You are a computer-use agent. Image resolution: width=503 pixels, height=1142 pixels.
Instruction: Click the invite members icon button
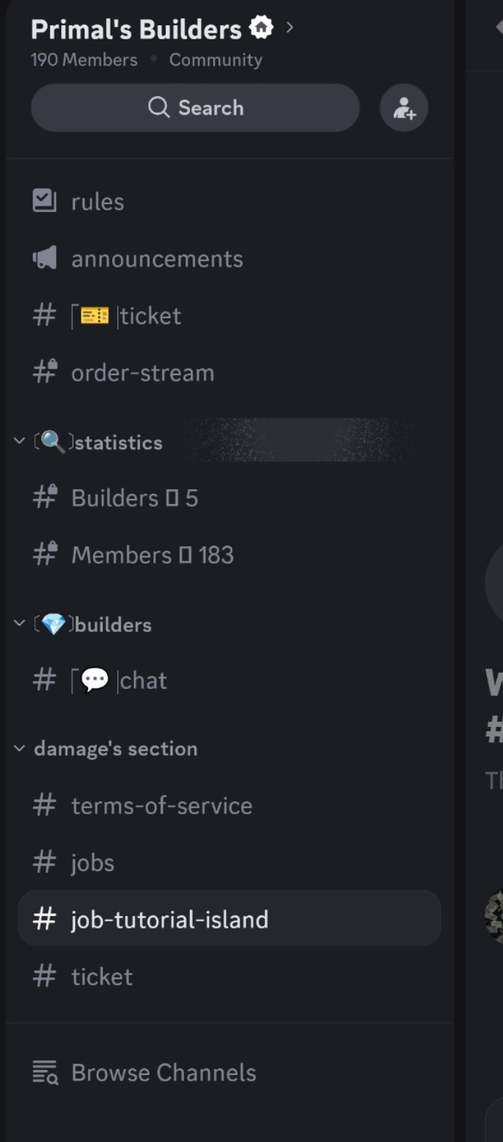(404, 108)
